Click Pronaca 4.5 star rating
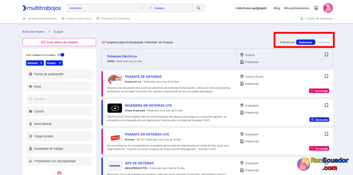The image size is (353, 175). tap(140, 139)
